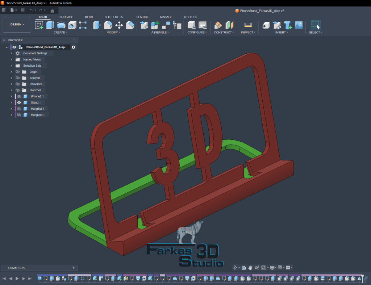The image size is (371, 285).
Task: Click the Select tool icon
Action: point(316,25)
